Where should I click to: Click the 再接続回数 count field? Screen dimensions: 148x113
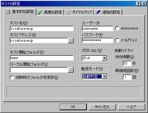click(127, 77)
